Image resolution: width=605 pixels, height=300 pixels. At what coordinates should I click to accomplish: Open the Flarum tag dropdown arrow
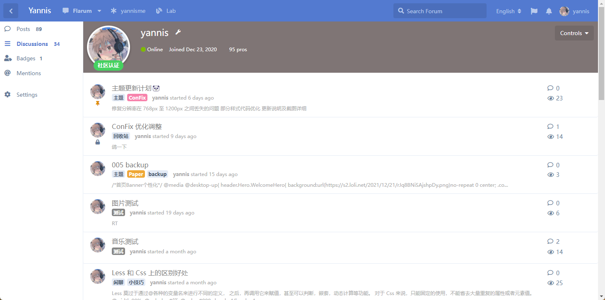pos(99,11)
